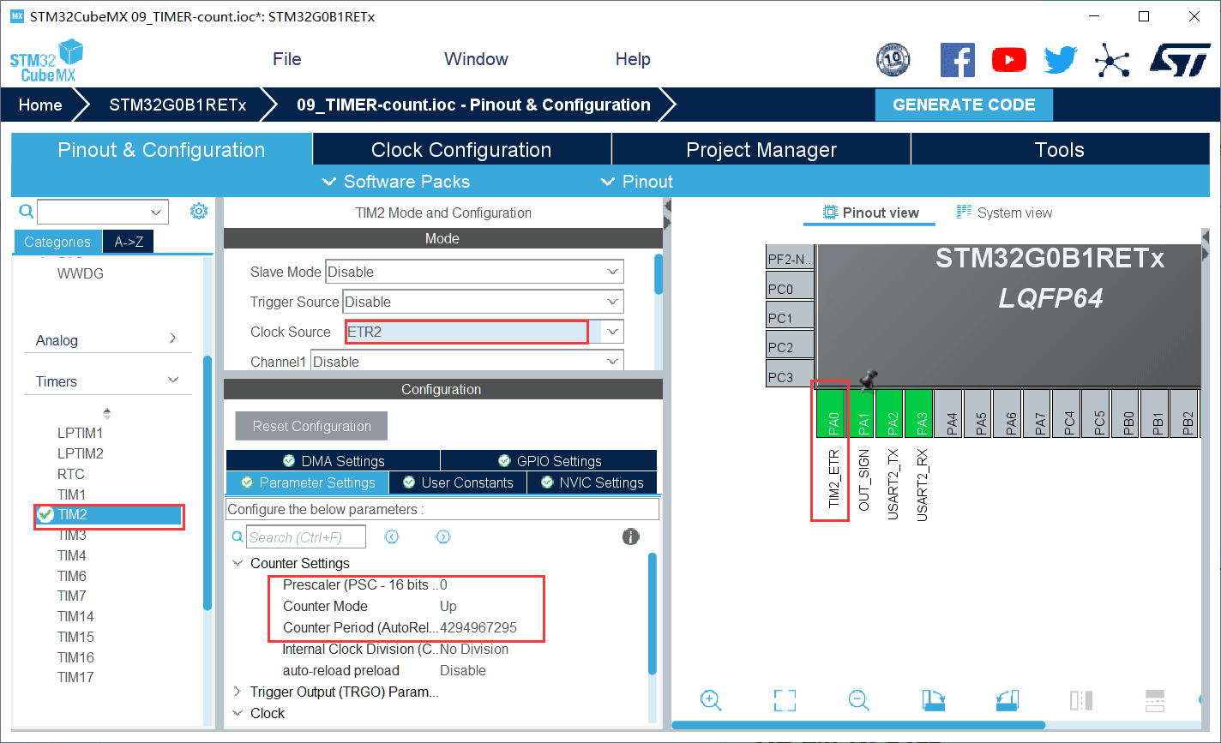Select LPTIM1 in the timers list
1221x743 pixels.
click(x=80, y=433)
